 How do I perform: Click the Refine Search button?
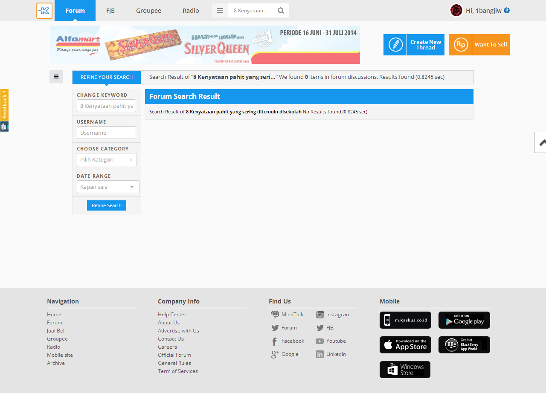click(x=107, y=205)
